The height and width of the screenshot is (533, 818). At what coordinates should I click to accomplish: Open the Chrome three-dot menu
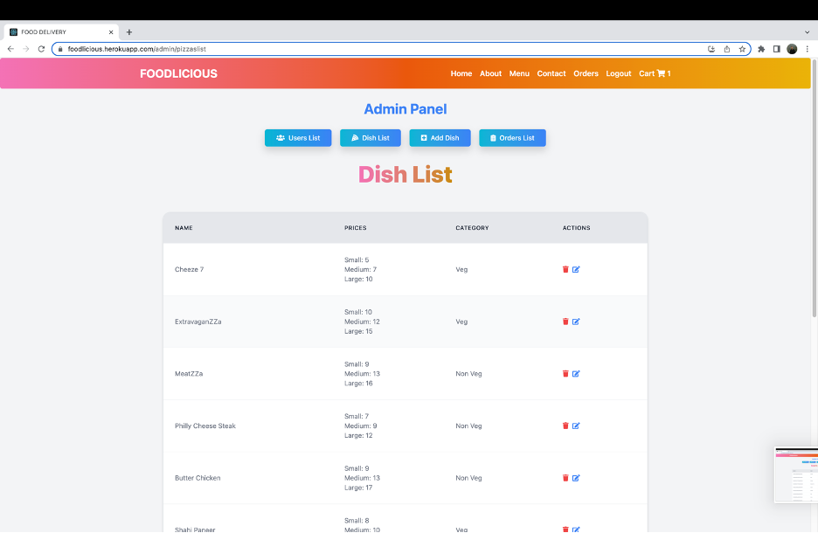[x=808, y=49]
